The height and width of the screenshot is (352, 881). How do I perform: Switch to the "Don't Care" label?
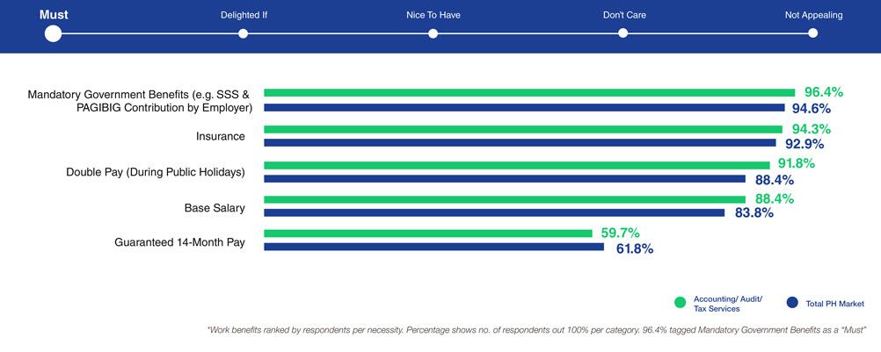(x=623, y=15)
